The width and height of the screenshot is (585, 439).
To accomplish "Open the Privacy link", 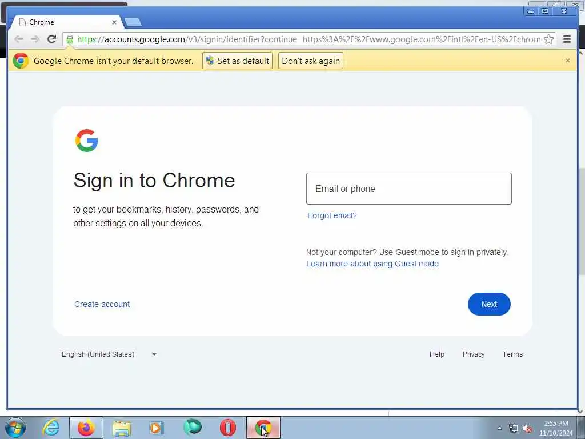I will [x=474, y=354].
